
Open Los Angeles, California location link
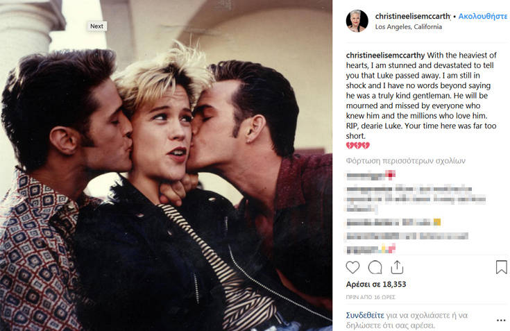[408, 26]
